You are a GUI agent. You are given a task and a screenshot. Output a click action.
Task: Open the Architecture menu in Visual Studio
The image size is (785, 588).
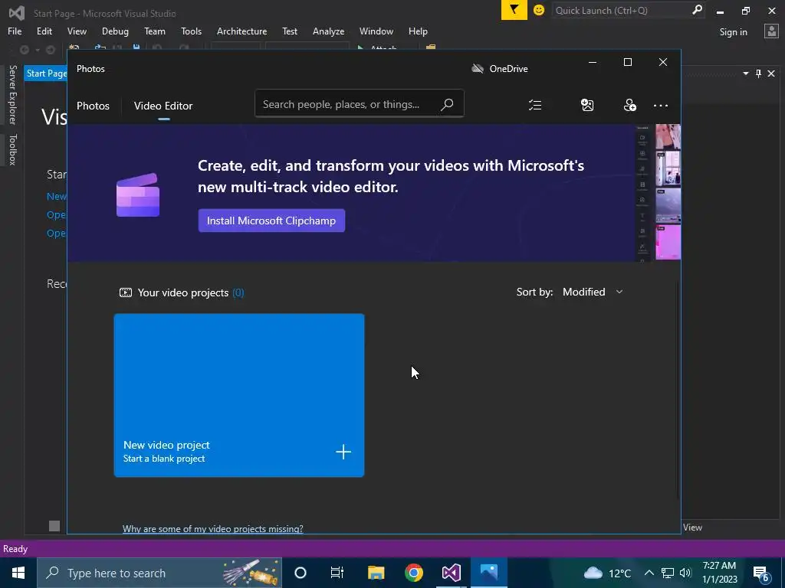point(241,31)
